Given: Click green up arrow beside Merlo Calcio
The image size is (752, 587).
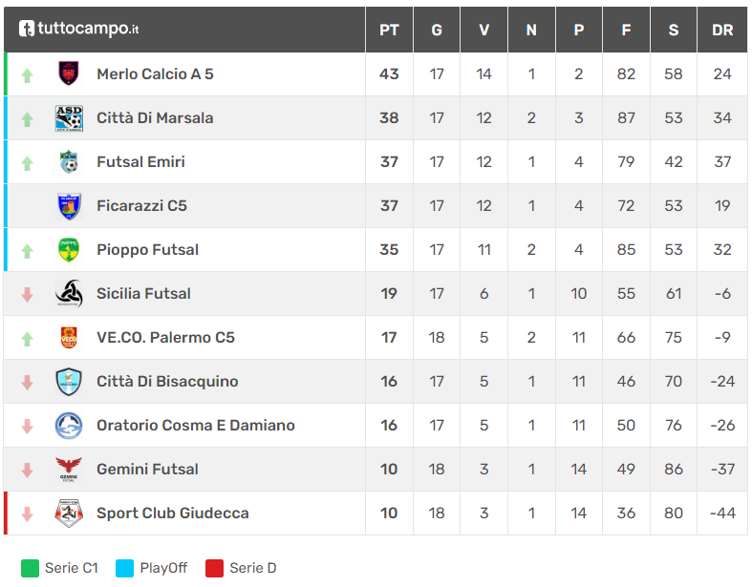Looking at the screenshot, I should (x=27, y=74).
